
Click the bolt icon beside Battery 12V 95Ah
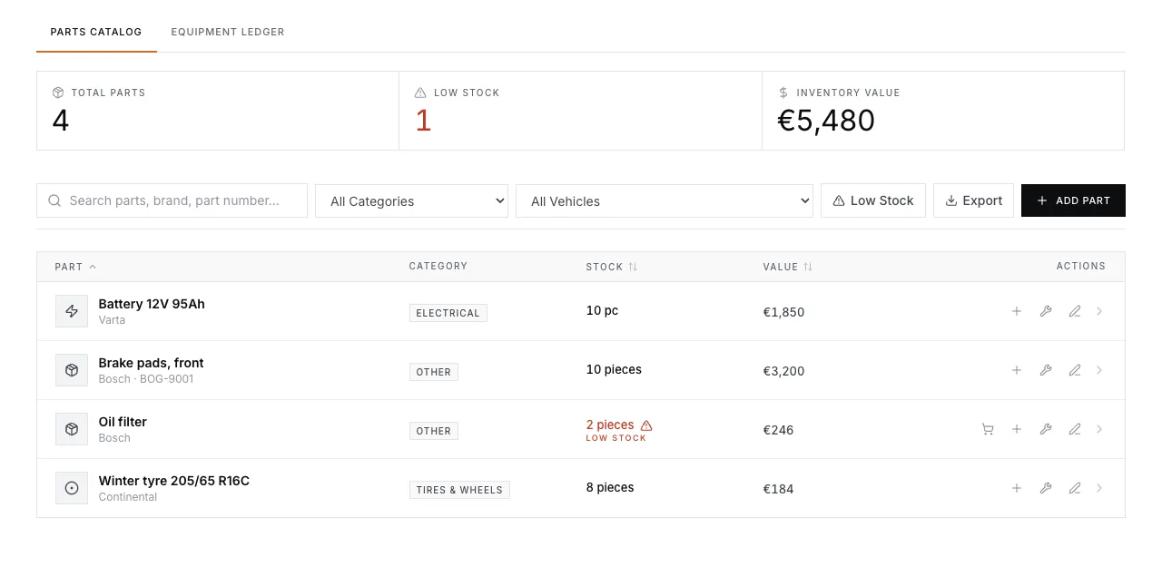point(72,311)
